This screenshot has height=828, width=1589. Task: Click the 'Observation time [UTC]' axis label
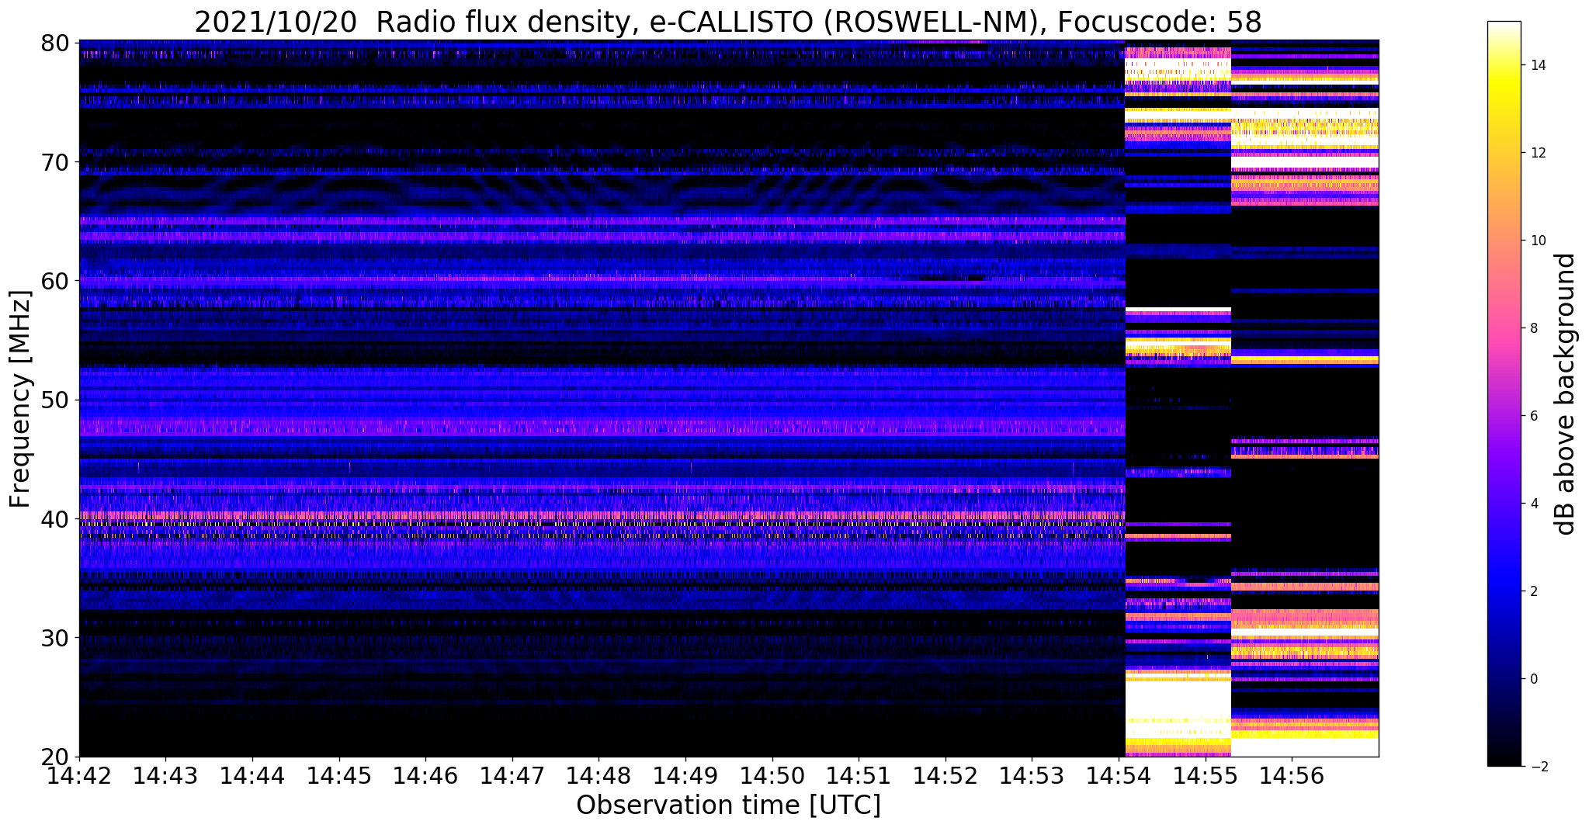tap(728, 805)
